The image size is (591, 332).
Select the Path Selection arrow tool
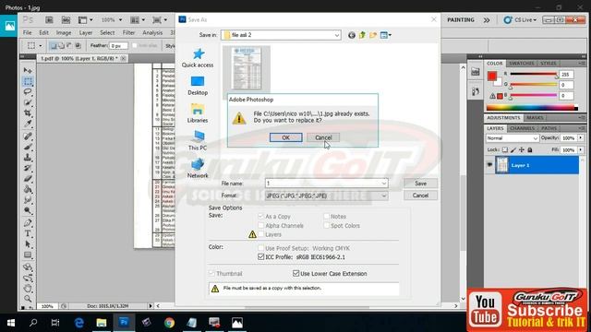[28, 244]
